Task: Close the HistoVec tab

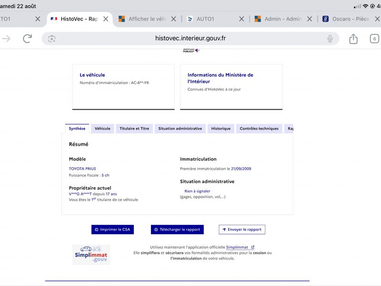Action: [x=106, y=19]
